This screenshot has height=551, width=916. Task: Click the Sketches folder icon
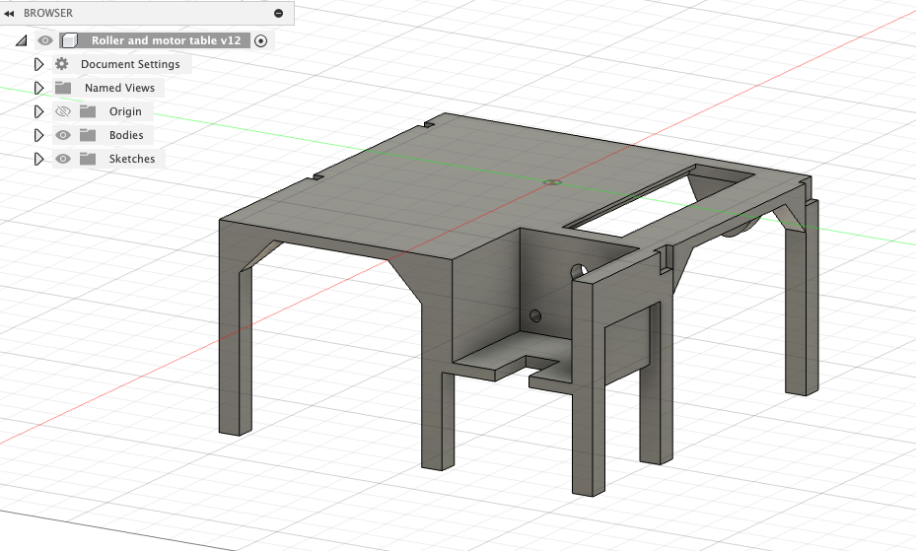point(88,158)
